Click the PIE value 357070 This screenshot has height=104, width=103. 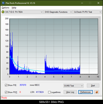23,85
